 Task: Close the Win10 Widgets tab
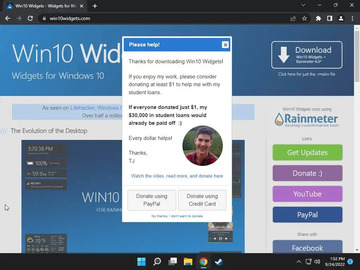pyautogui.click(x=82, y=6)
